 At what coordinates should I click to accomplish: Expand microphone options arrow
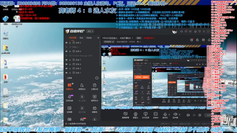[169, 115]
